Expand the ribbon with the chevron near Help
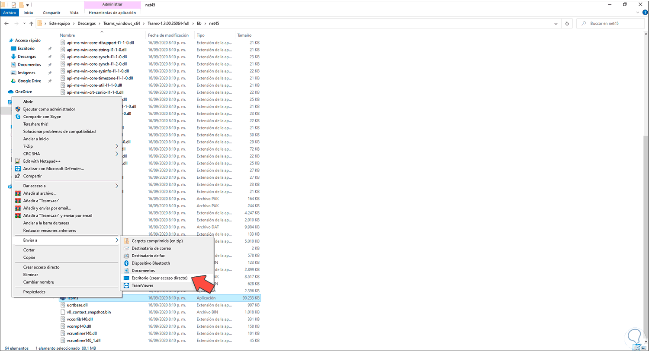This screenshot has height=351, width=649. point(637,13)
